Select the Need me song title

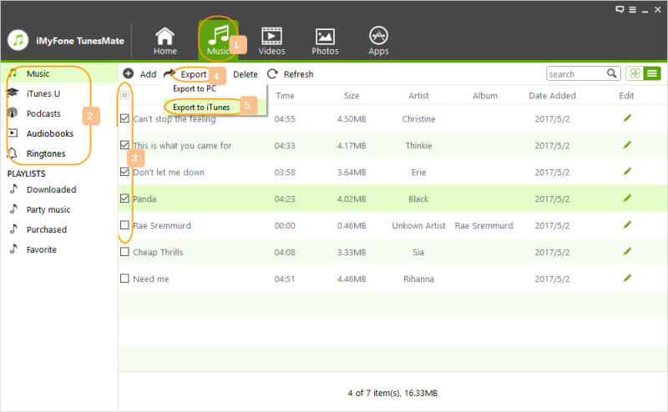click(x=151, y=279)
